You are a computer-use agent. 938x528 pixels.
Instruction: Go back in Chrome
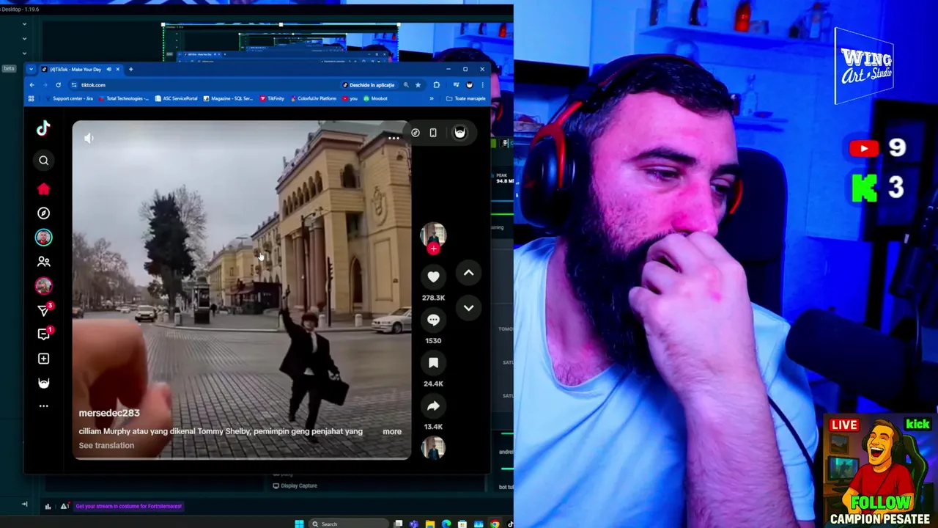[32, 85]
